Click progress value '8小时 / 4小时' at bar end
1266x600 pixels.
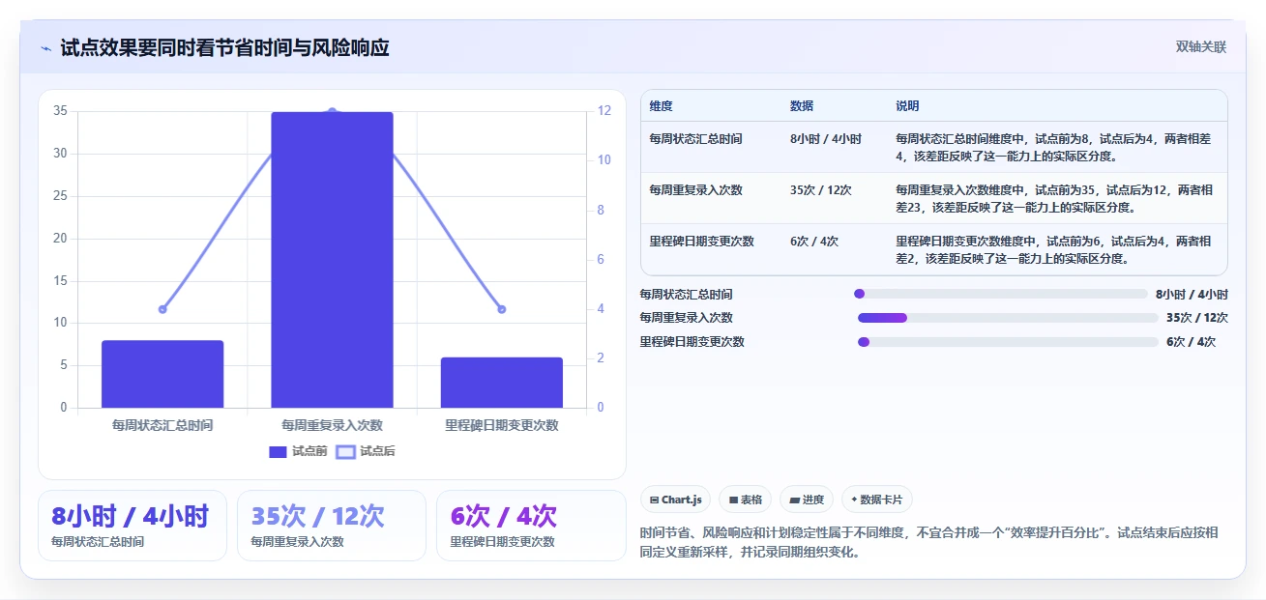point(1192,295)
